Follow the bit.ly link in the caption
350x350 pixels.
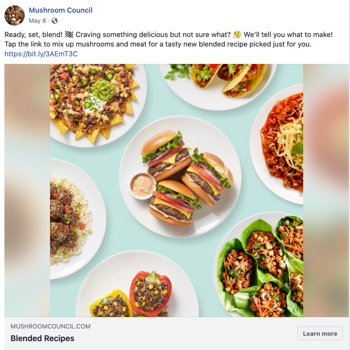41,54
